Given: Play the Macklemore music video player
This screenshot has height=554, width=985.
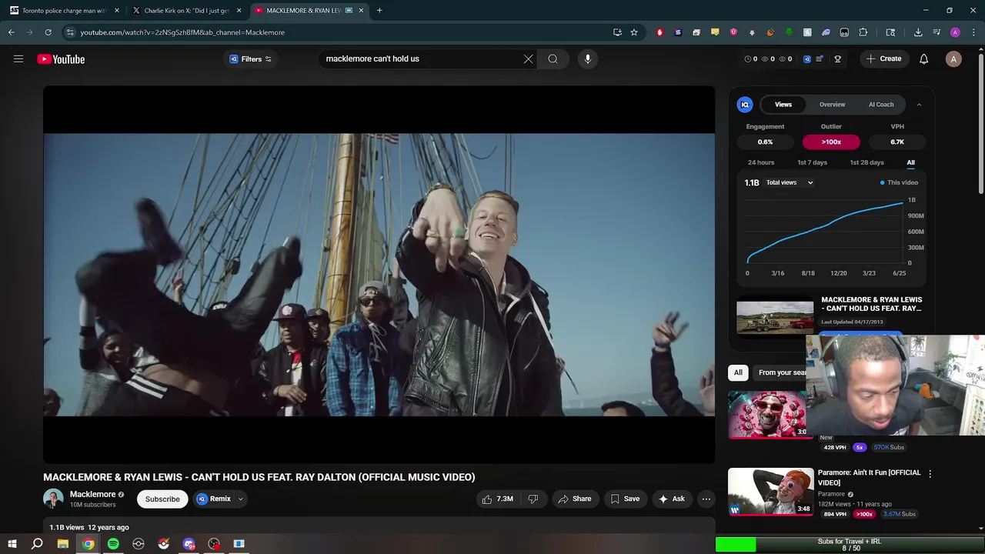Looking at the screenshot, I should coord(379,275).
